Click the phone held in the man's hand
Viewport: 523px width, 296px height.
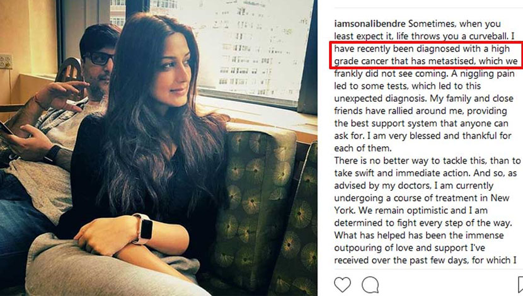(6, 128)
